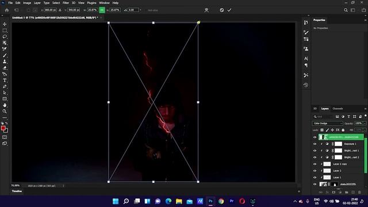
Task: Toggle lock transparent pixels icon
Action: (322, 130)
